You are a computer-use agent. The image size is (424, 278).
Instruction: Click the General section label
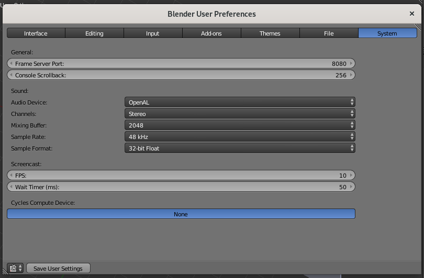22,52
